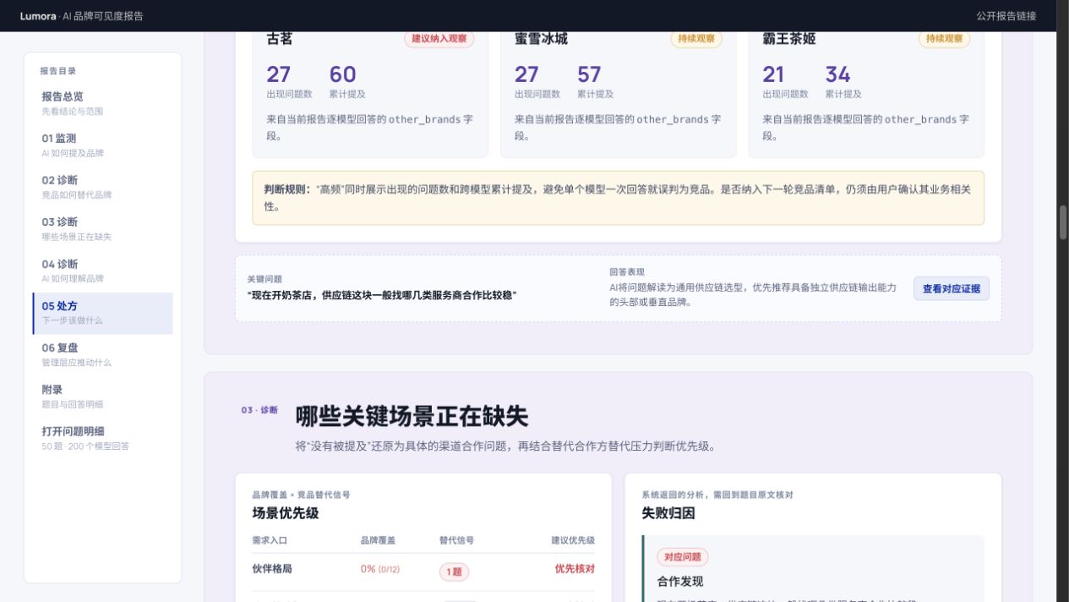
Task: Open 报告总览 in the report sidebar
Action: click(x=102, y=103)
